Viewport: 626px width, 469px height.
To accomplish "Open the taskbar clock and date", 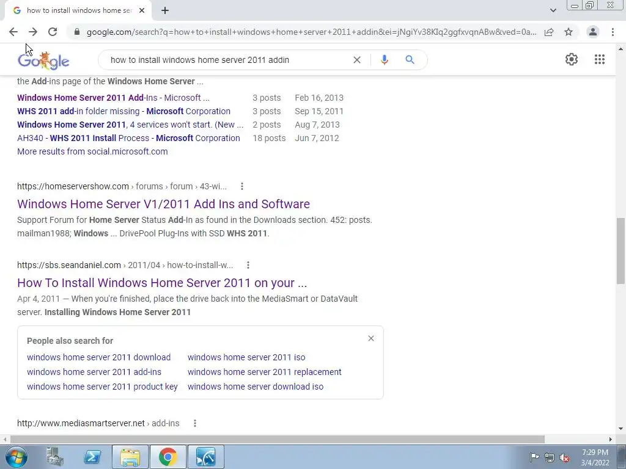I will [x=595, y=457].
